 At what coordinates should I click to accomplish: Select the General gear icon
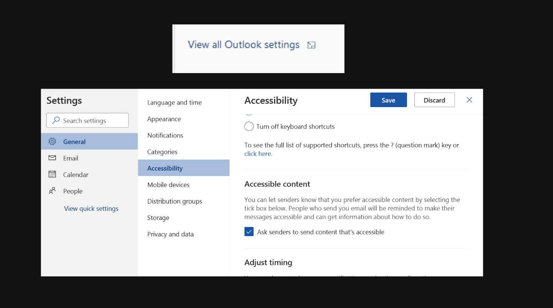click(52, 141)
